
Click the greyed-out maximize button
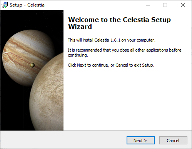tap(165, 5)
